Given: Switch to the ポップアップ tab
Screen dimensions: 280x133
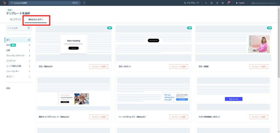Looking at the screenshot, I should pos(15,19).
